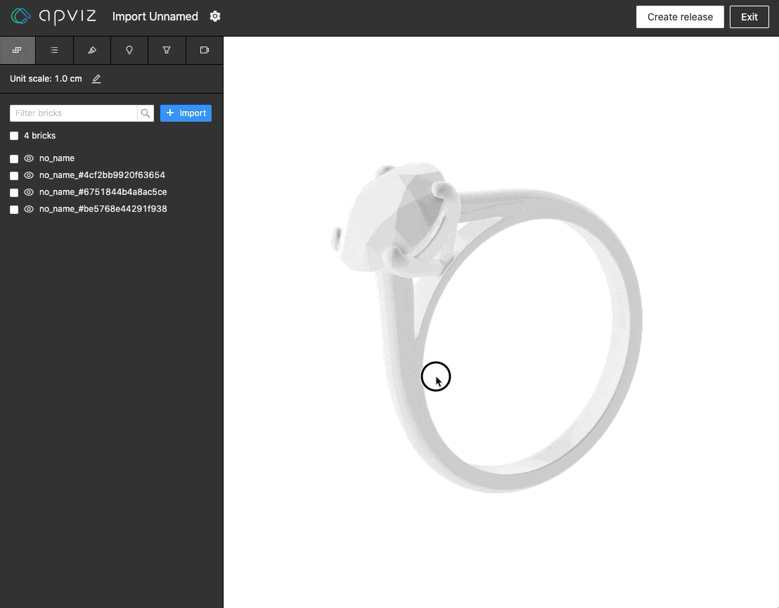Check no_name_#be5768e44291f938 checkbox
This screenshot has height=608, width=779.
pos(14,209)
